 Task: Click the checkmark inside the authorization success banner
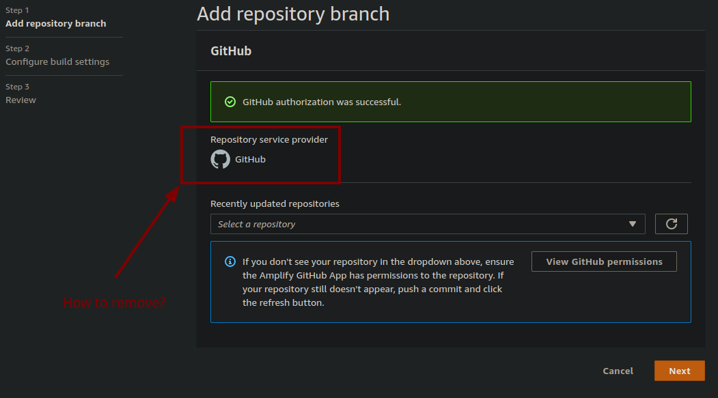(230, 101)
